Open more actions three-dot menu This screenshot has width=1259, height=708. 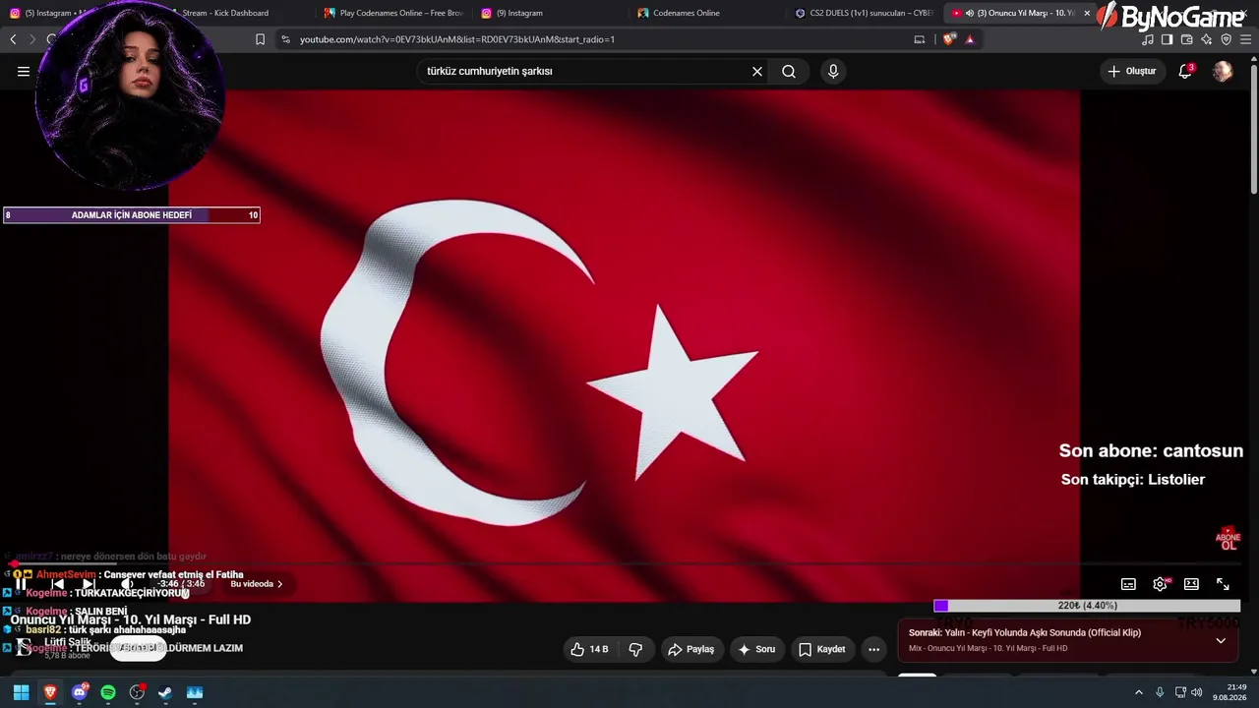coord(873,649)
